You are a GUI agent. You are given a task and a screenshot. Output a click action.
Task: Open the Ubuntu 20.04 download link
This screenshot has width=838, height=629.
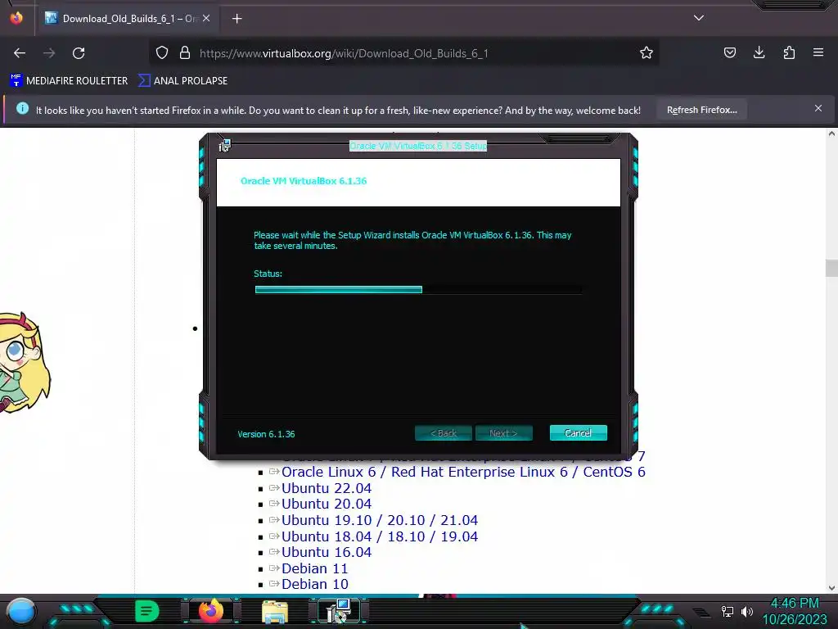[327, 504]
